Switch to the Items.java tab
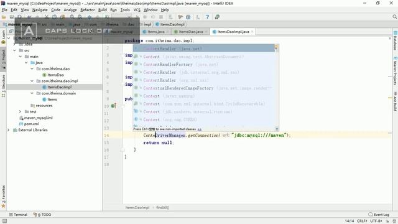The image size is (398, 224). pos(156,32)
